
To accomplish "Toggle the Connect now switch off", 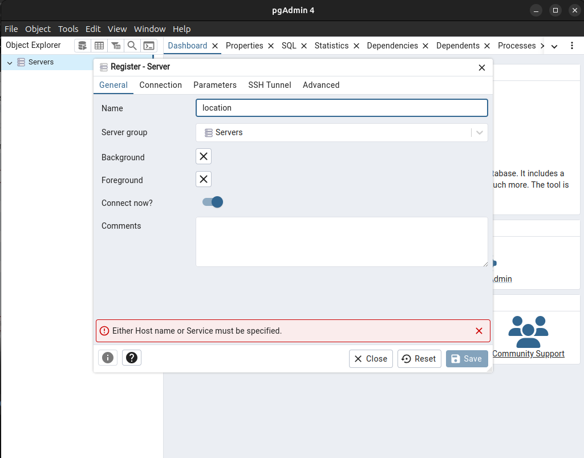I will 212,202.
